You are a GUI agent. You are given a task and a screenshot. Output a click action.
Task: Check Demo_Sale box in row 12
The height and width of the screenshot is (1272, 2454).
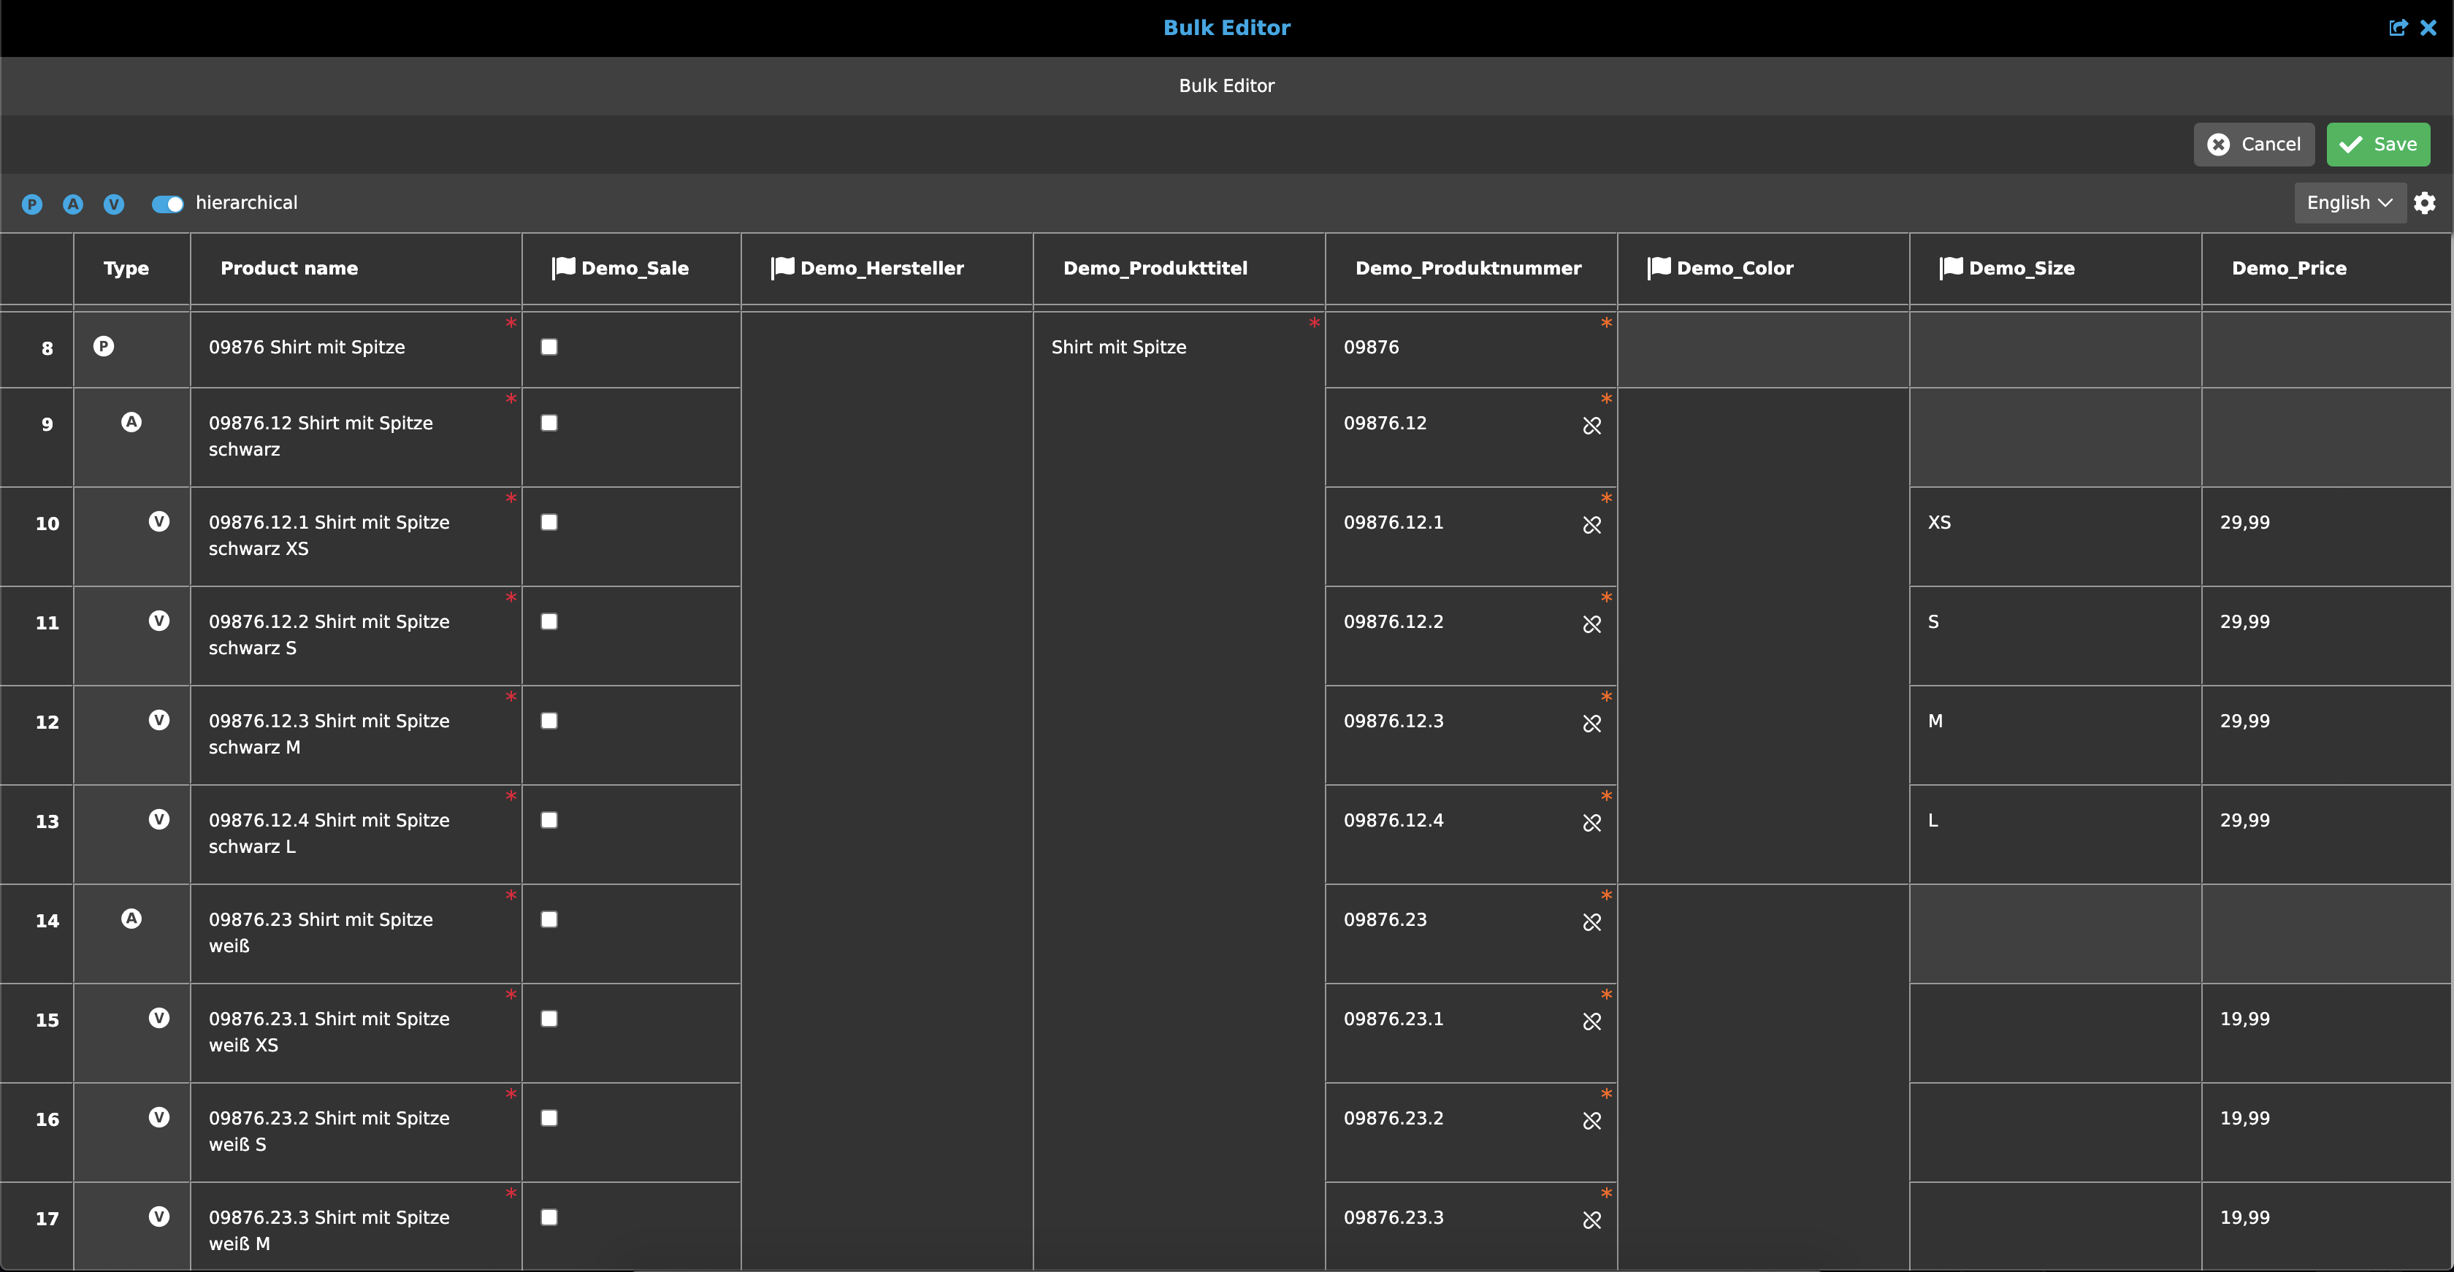pos(550,721)
